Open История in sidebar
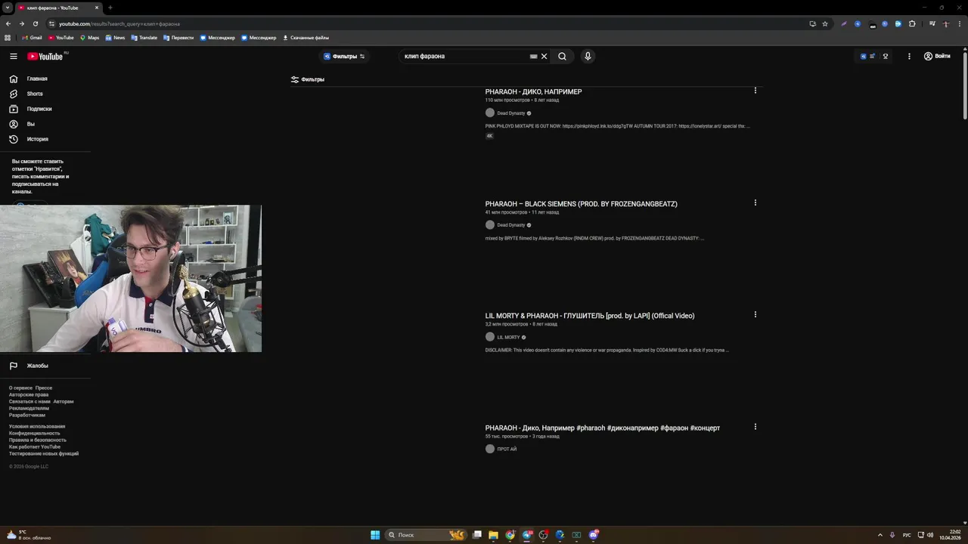The height and width of the screenshot is (544, 968). click(37, 139)
